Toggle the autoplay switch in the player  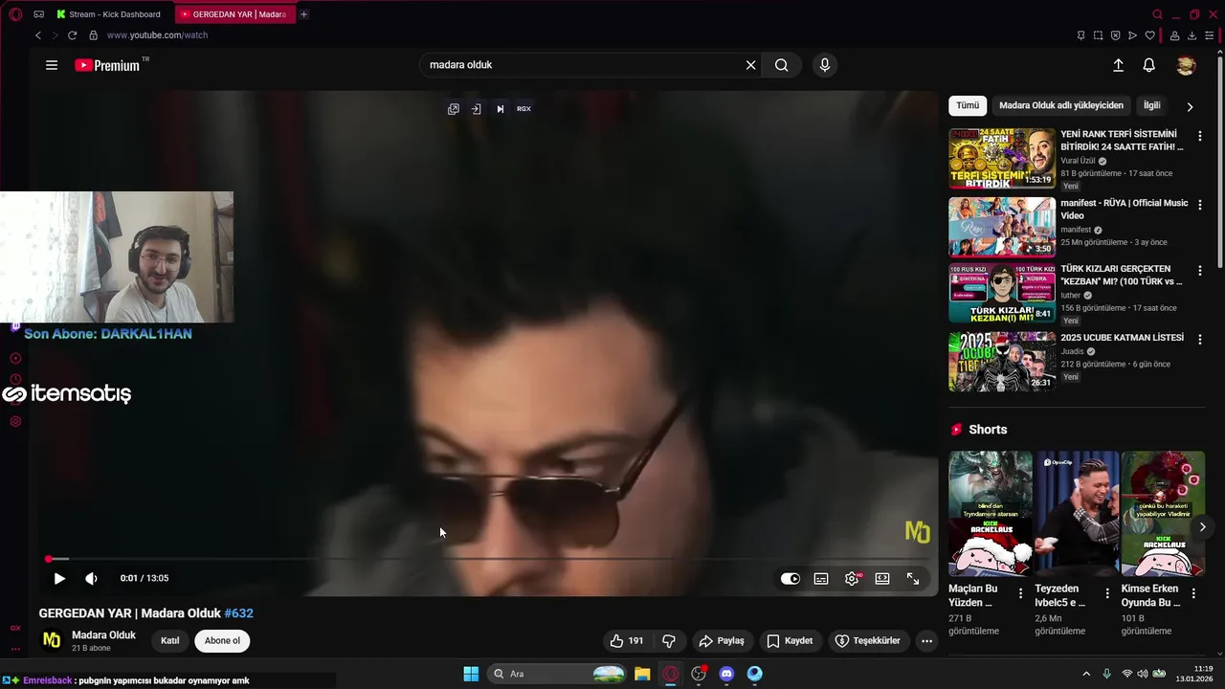(790, 579)
